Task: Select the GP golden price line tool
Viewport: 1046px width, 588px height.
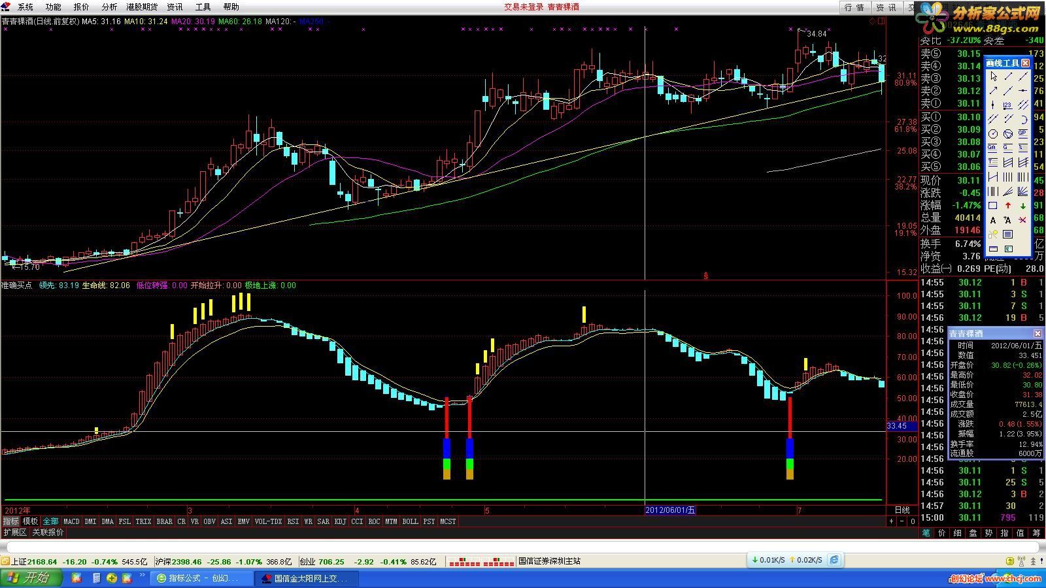Action: tap(1023, 134)
